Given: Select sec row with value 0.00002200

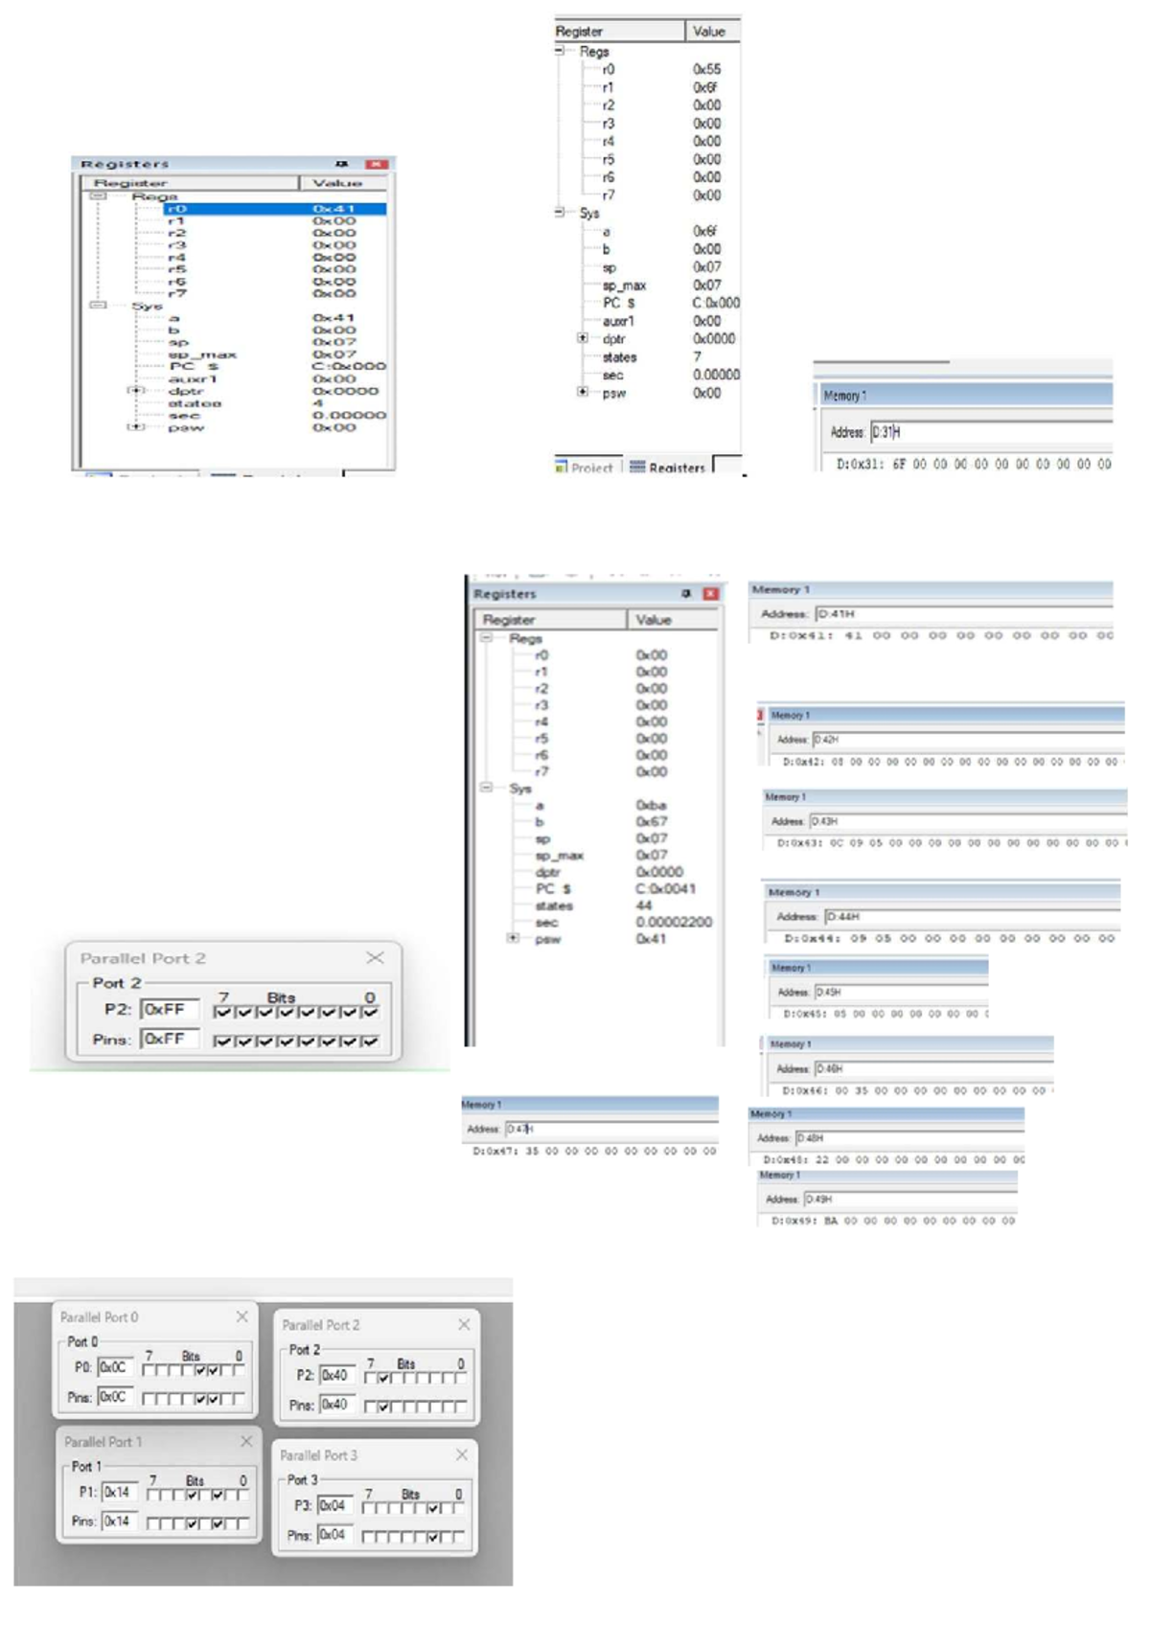Looking at the screenshot, I should (x=624, y=922).
